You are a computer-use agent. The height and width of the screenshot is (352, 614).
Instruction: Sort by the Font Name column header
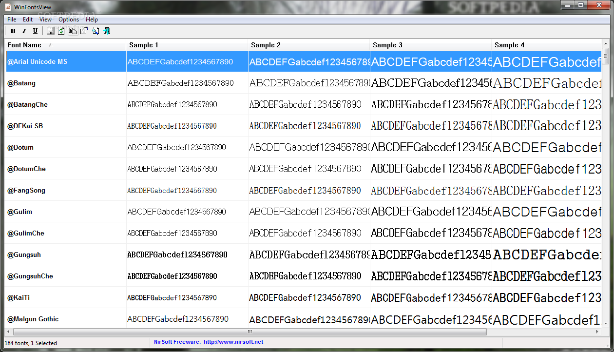(x=65, y=45)
